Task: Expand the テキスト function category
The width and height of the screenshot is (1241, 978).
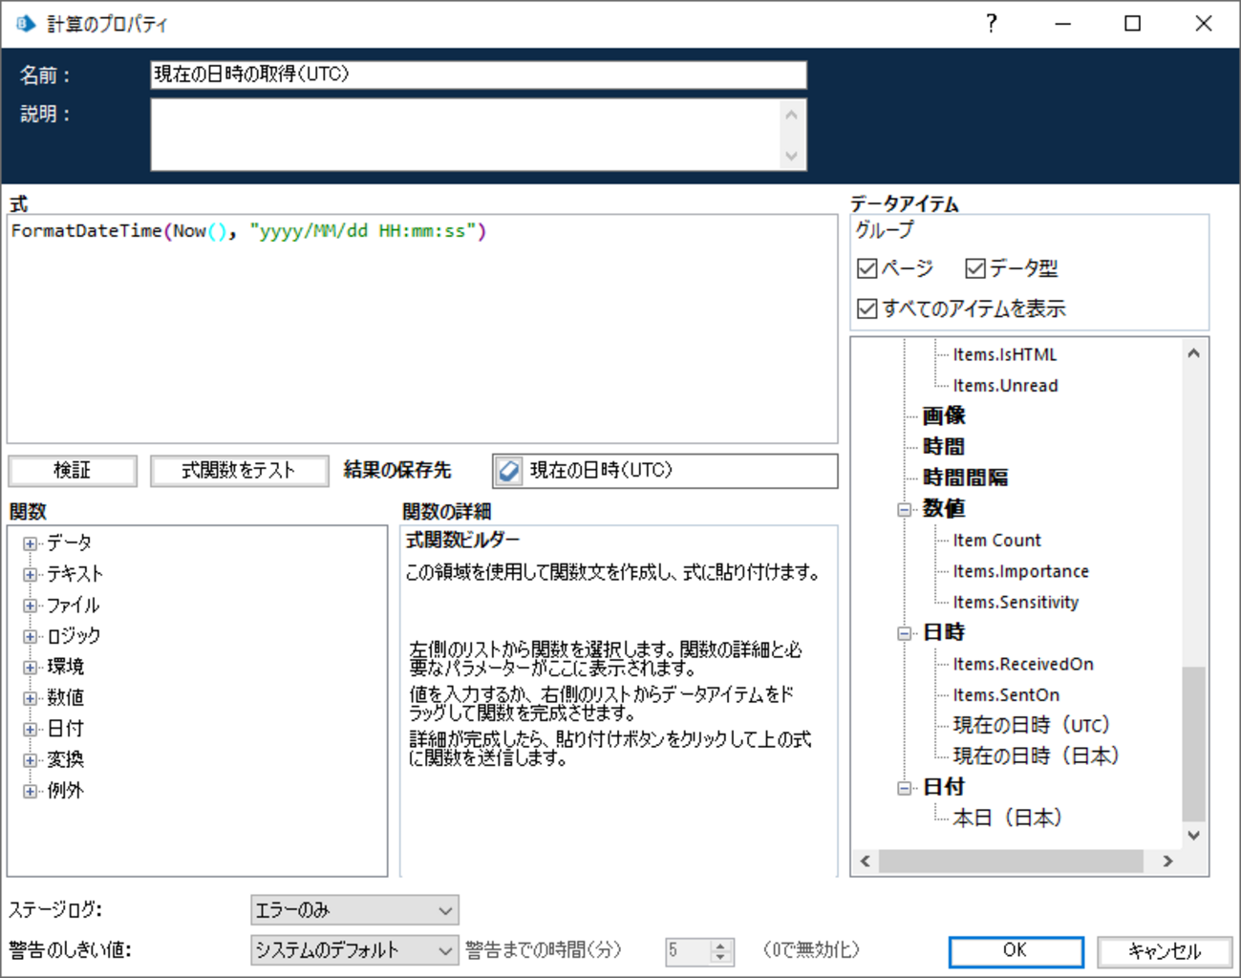Action: click(30, 574)
